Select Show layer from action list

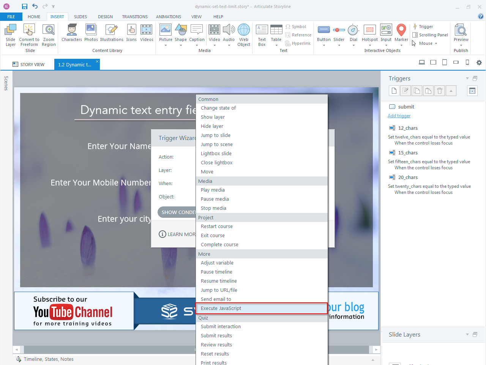(261, 117)
